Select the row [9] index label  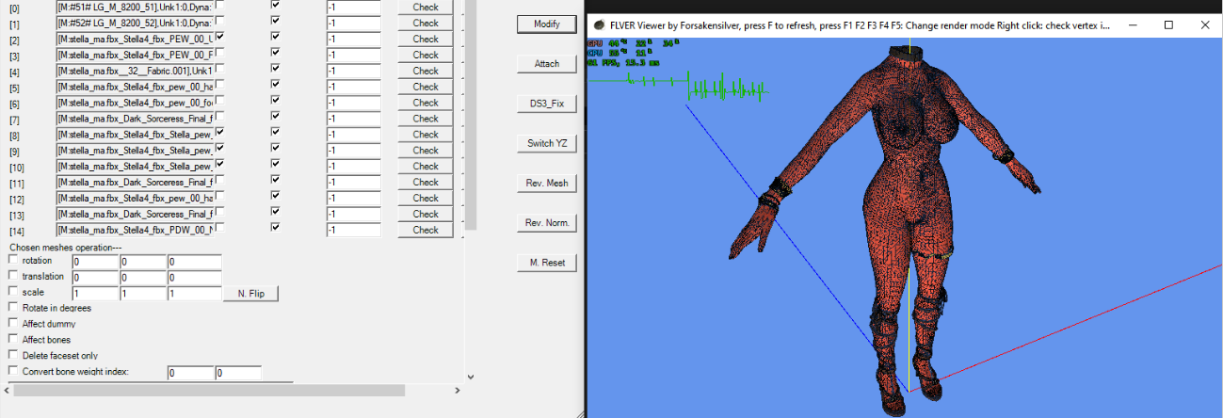tap(17, 152)
